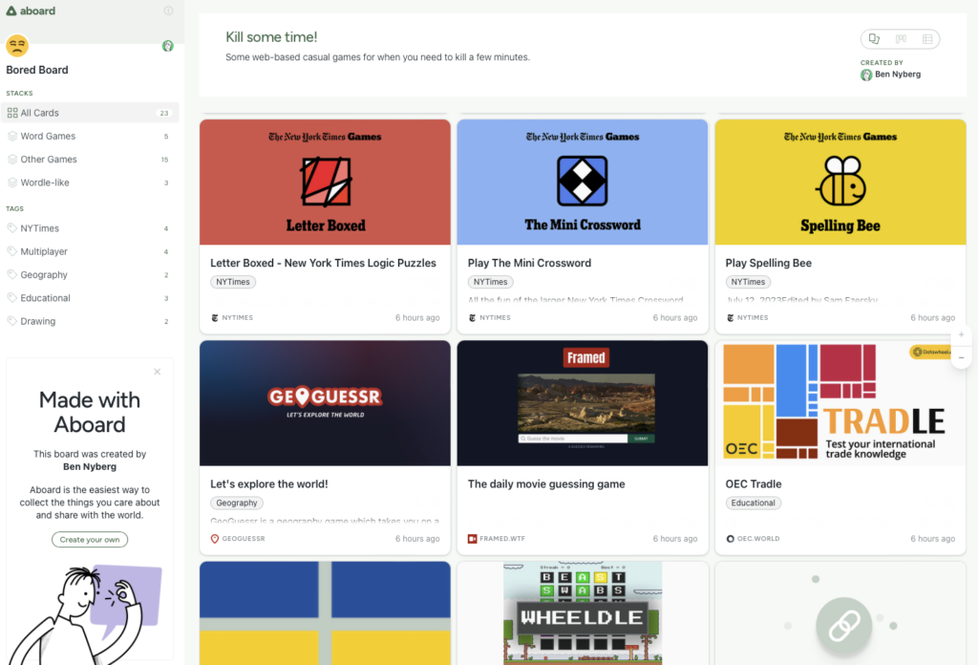The height and width of the screenshot is (665, 978).
Task: Click the NYTimes tag on the Letter Boxed card
Action: [233, 282]
